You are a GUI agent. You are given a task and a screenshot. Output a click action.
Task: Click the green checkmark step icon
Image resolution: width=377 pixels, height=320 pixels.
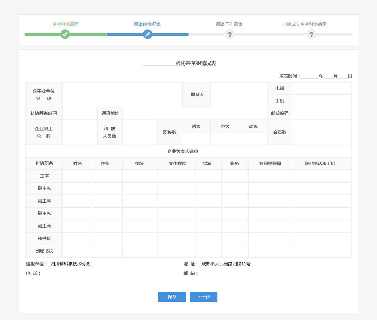65,34
